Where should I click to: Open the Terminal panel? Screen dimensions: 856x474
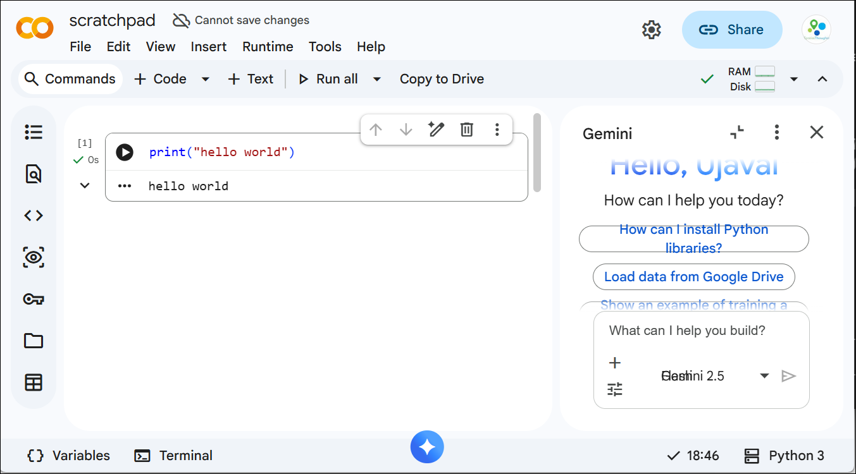(x=173, y=456)
